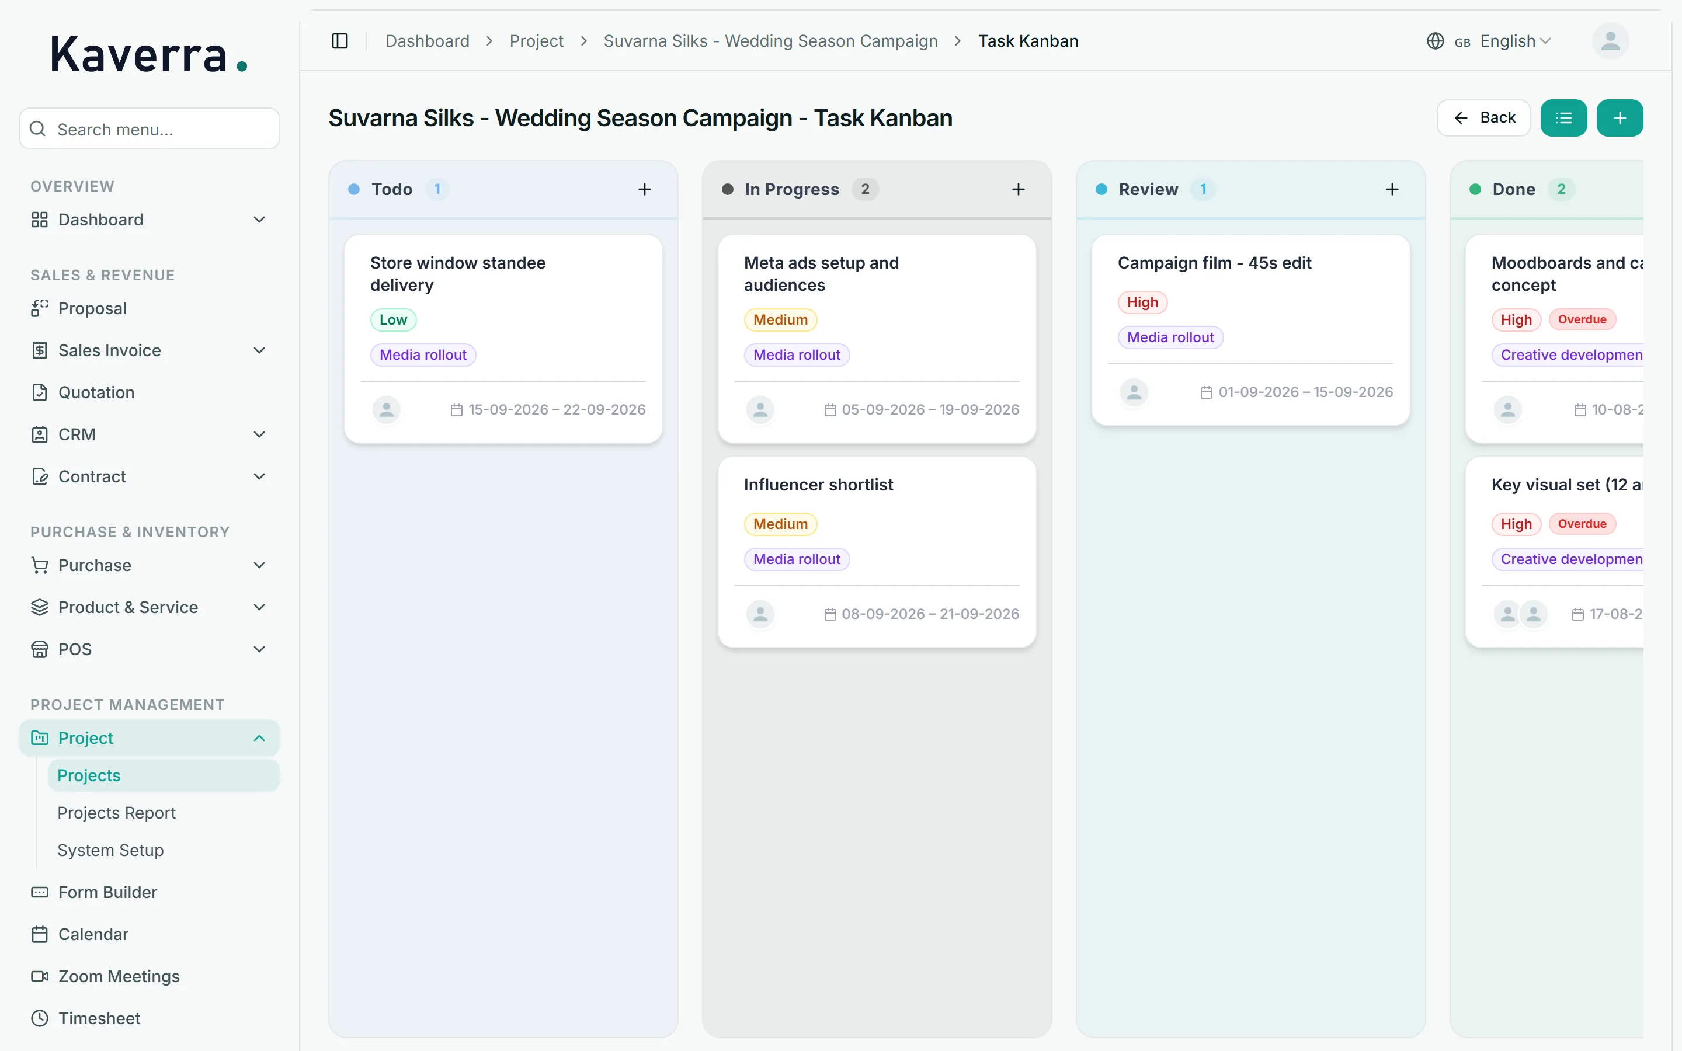Expand CRM submenu
Viewport: 1682px width, 1051px height.
coord(259,434)
